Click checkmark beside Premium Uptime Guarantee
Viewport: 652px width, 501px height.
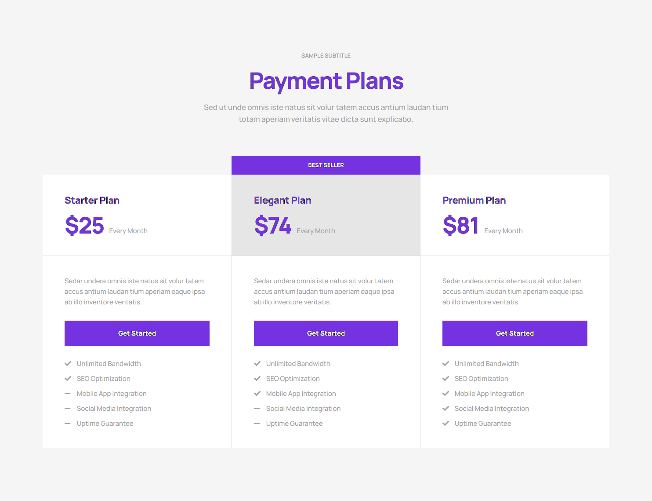click(446, 424)
